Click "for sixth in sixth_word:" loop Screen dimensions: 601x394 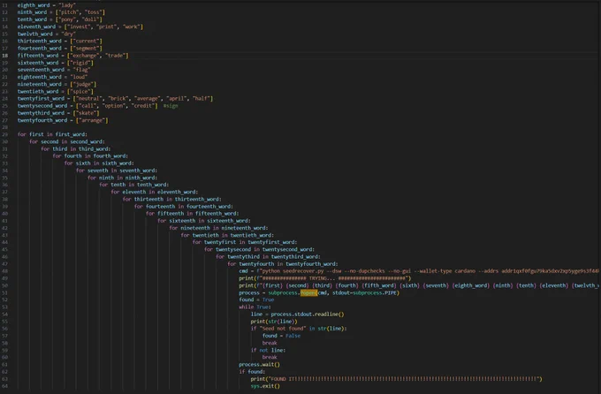click(x=99, y=163)
